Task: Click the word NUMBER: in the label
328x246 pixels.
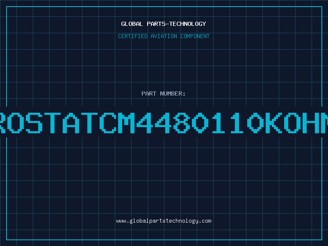Action: pos(173,93)
